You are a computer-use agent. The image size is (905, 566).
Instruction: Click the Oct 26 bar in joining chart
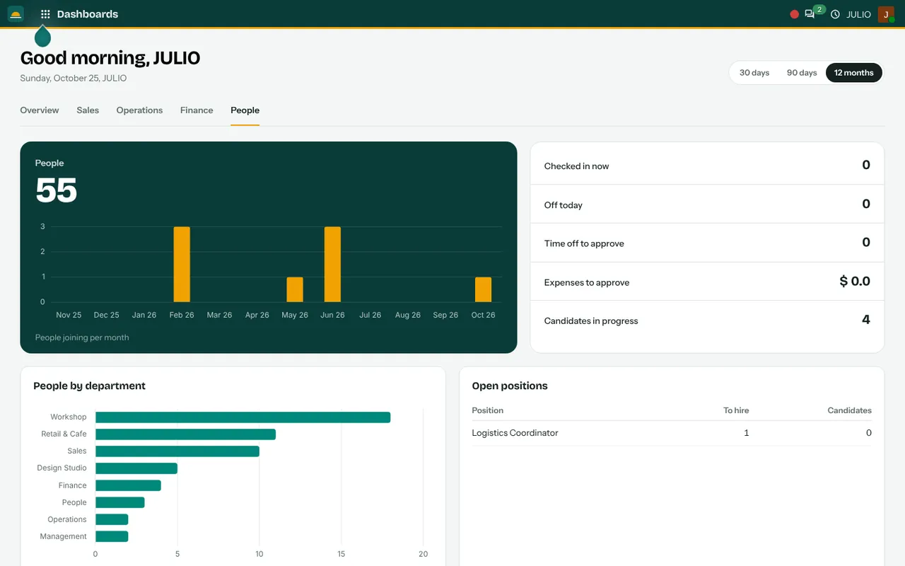(483, 289)
